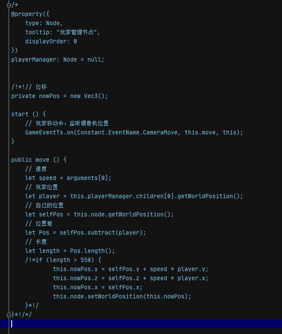Click the GameEventTs.on call line
Image resolution: width=282 pixels, height=334 pixels.
(134, 132)
